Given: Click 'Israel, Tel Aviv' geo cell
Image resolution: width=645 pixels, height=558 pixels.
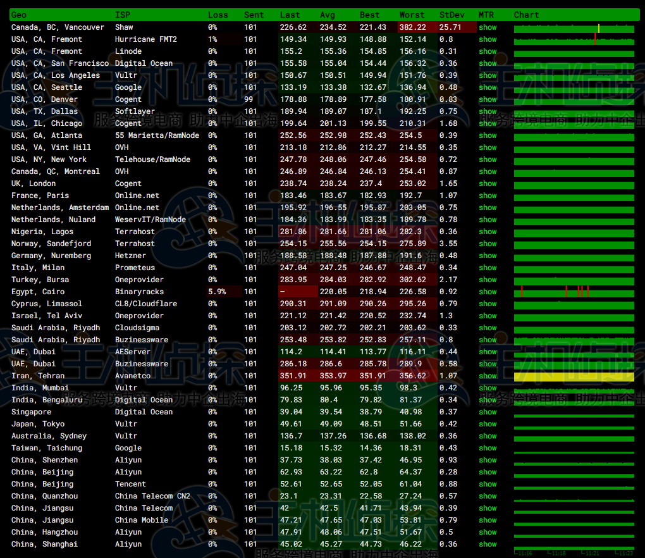Looking at the screenshot, I should [x=47, y=315].
